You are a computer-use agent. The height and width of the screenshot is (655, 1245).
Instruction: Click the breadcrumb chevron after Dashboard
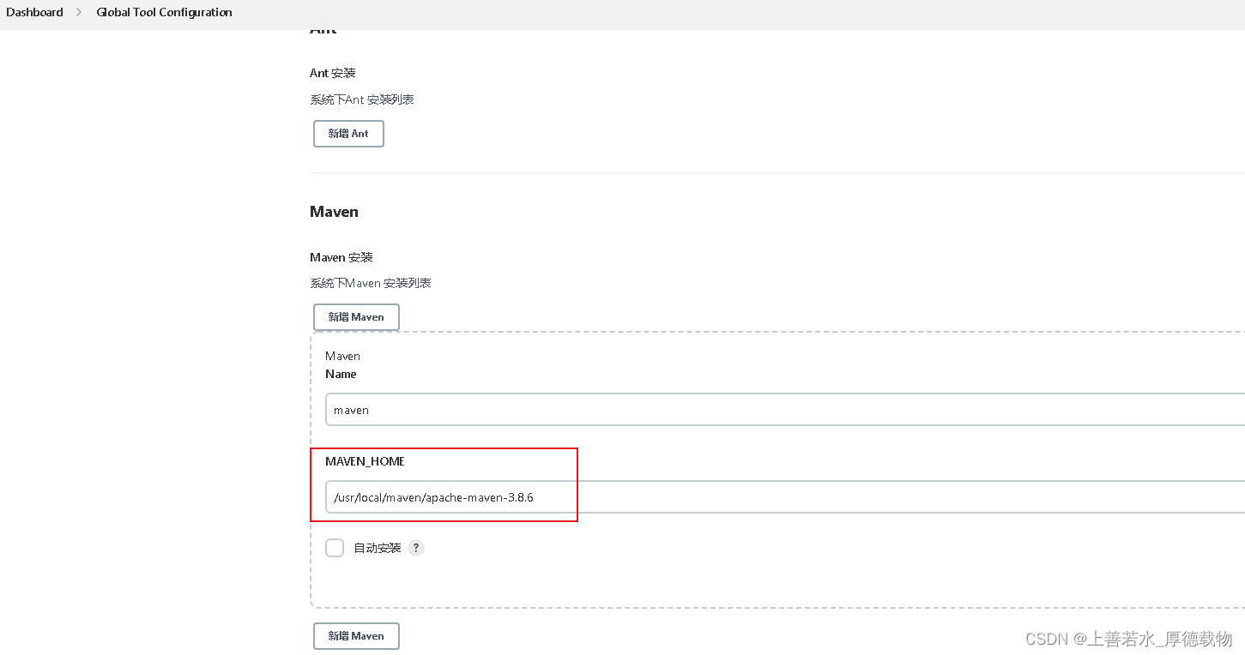(79, 12)
